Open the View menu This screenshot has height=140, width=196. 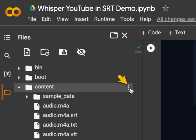(x=62, y=19)
